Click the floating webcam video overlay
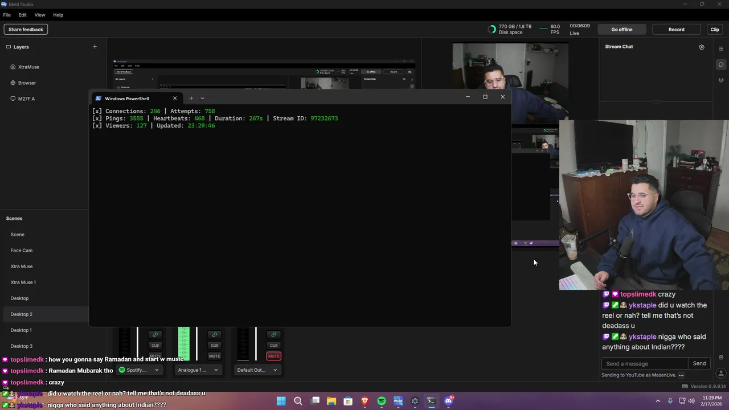 (x=644, y=205)
